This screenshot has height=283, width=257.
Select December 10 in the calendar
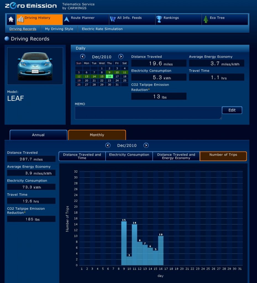point(117,72)
